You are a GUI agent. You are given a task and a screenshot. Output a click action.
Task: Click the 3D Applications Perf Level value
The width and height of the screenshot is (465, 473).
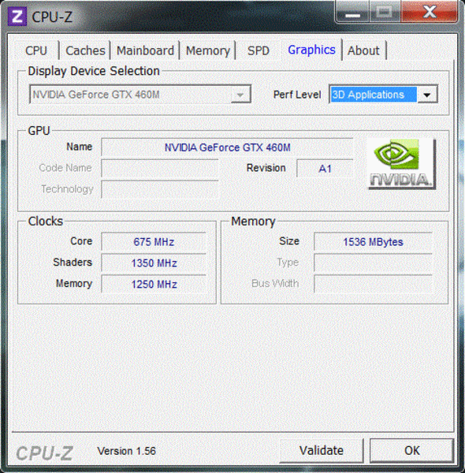[x=374, y=95]
